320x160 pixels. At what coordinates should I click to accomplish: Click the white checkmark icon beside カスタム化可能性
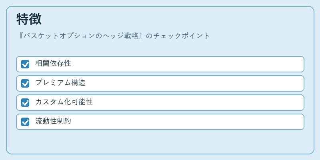coord(25,103)
